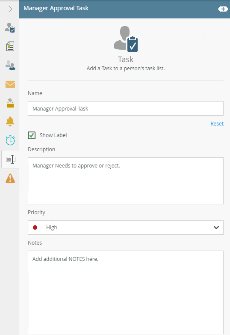Expand the side panel with chevron arrow
The height and width of the screenshot is (335, 230).
pos(10,9)
